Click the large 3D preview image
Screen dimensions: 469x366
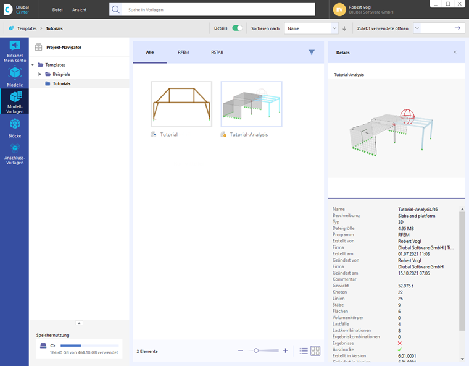pyautogui.click(x=396, y=129)
